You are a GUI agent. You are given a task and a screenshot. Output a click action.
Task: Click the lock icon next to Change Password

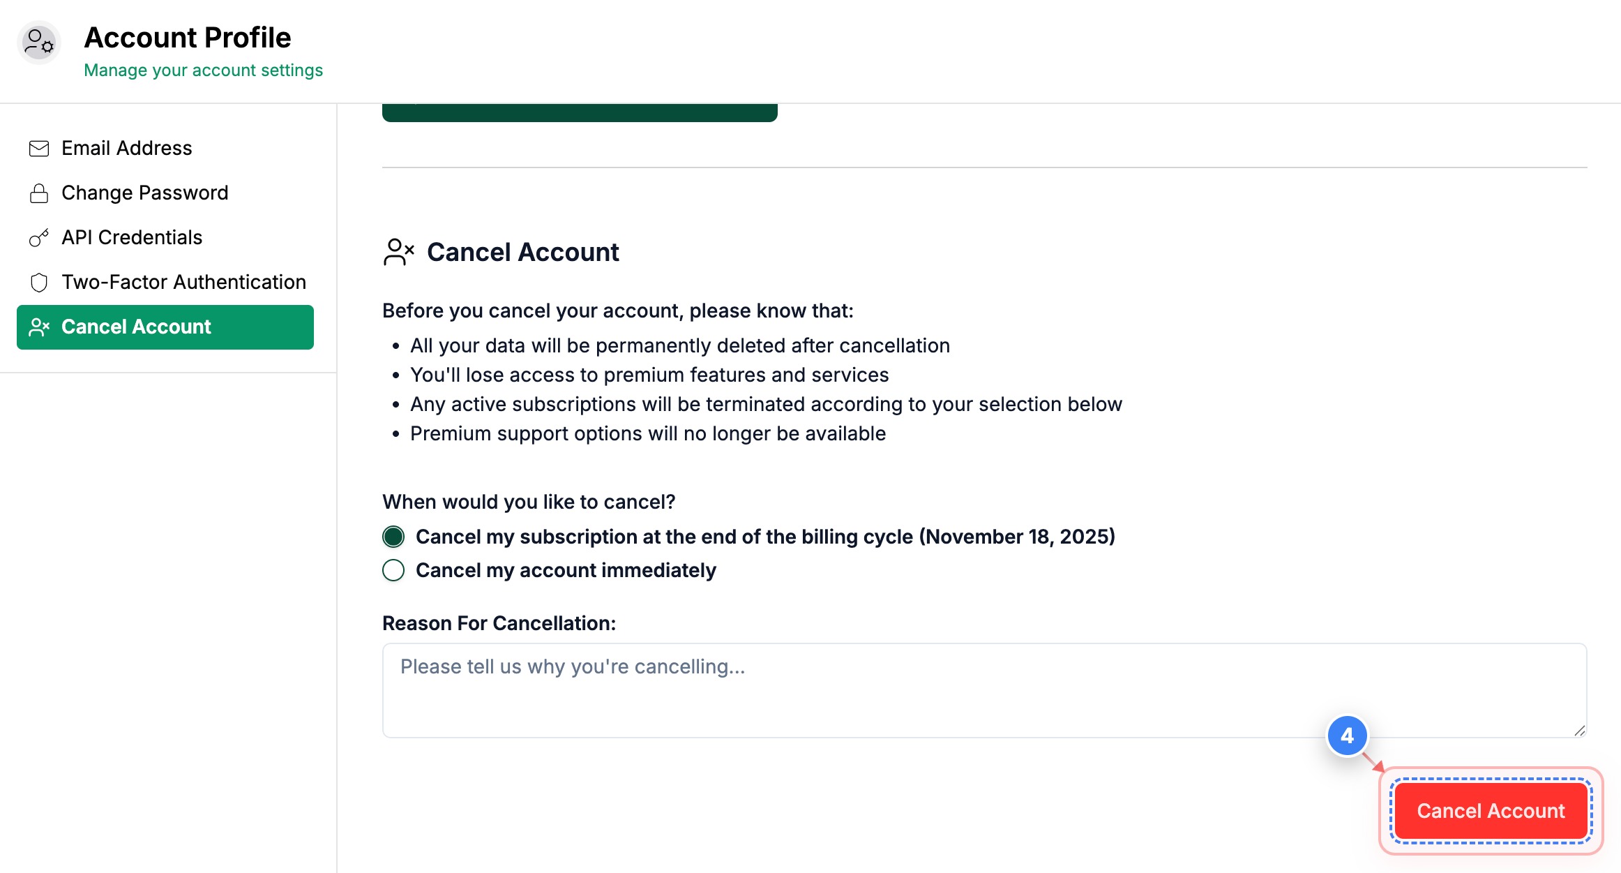(x=39, y=193)
